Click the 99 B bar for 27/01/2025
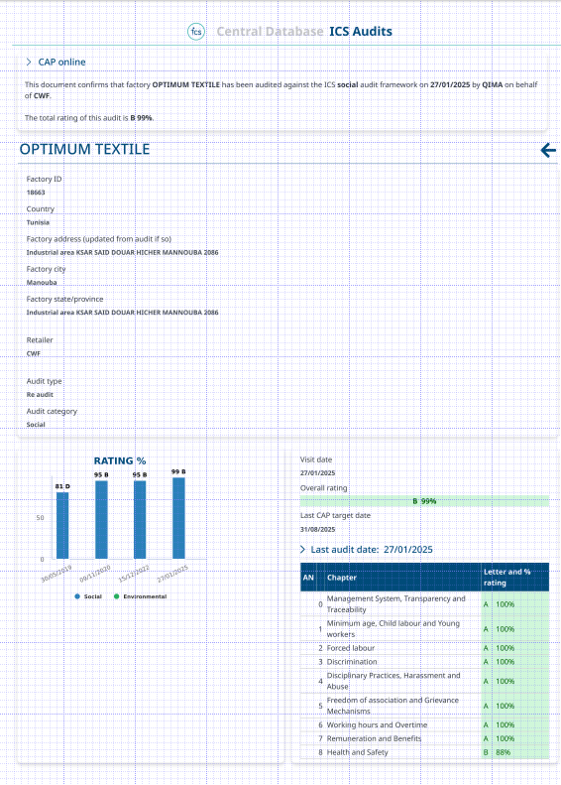Image resolution: width=561 pixels, height=785 pixels. [178, 518]
